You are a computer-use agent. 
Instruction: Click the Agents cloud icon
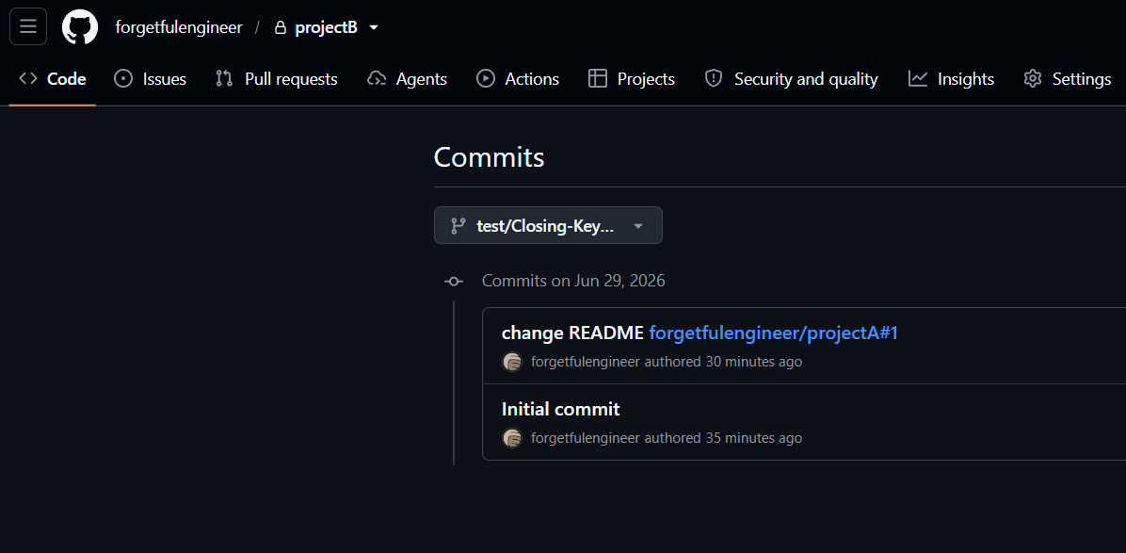point(377,79)
